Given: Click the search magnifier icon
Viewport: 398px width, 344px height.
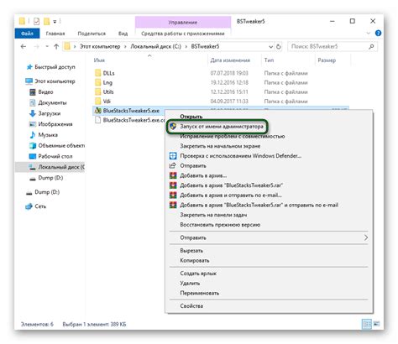Looking at the screenshot, I should click(x=371, y=47).
